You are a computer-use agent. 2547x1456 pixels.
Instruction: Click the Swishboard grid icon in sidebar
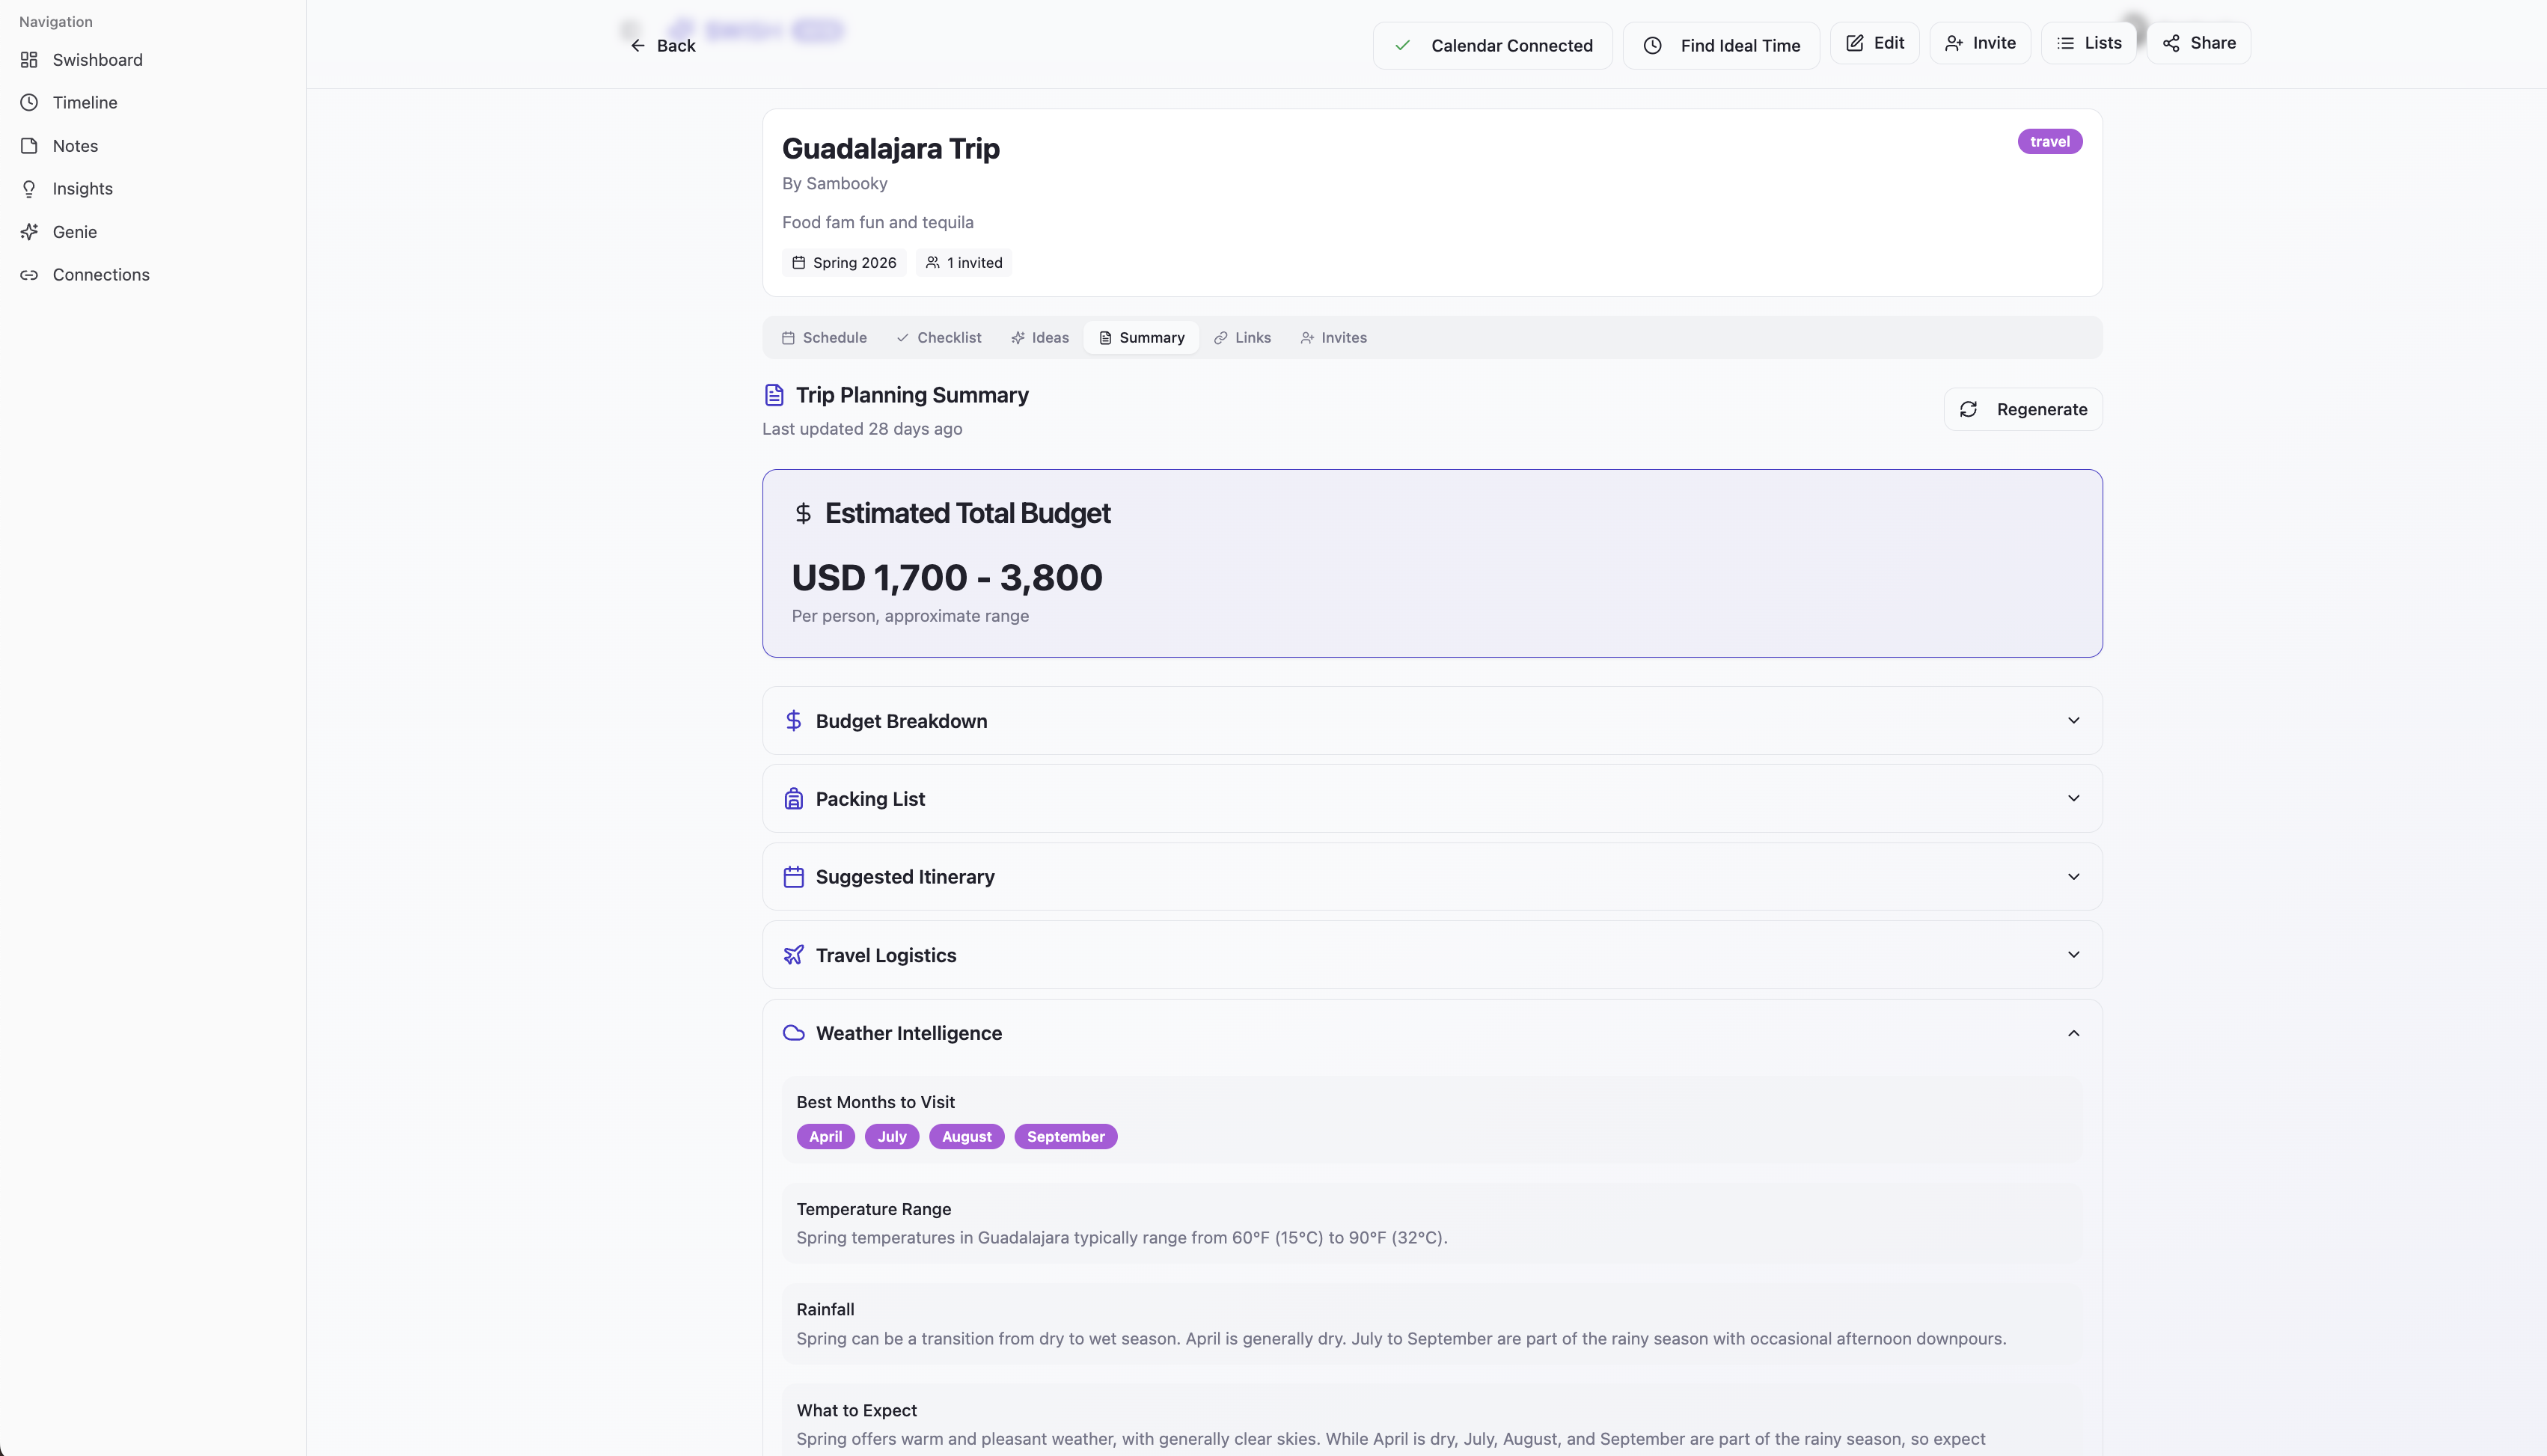[x=29, y=60]
